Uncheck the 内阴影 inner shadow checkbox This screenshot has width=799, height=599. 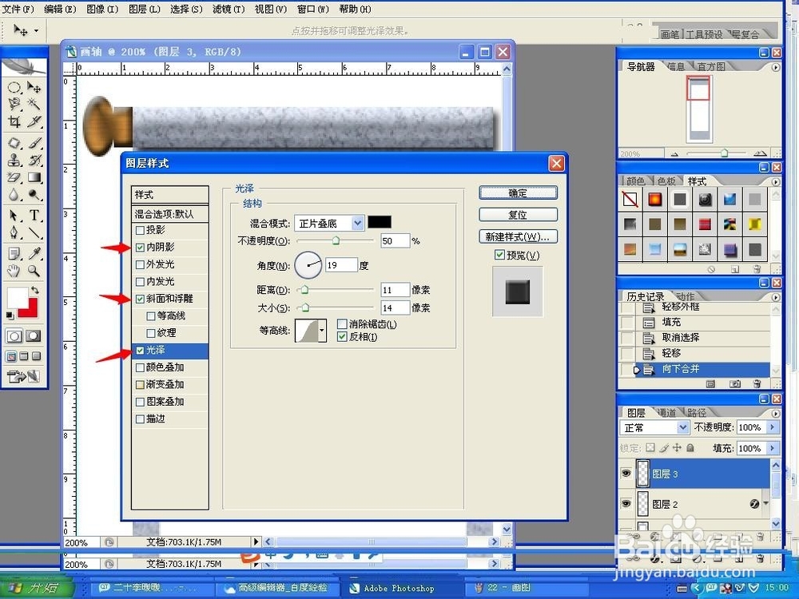coord(140,248)
